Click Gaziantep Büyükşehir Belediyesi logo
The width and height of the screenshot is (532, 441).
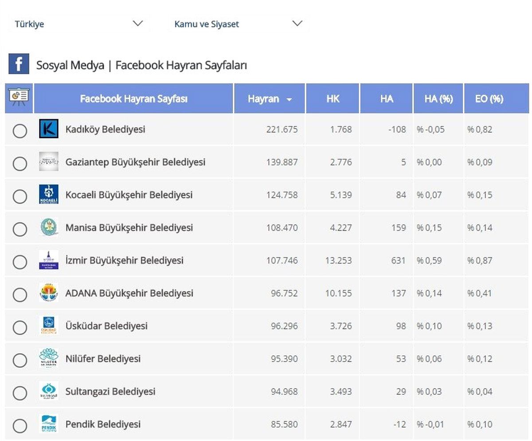click(48, 162)
